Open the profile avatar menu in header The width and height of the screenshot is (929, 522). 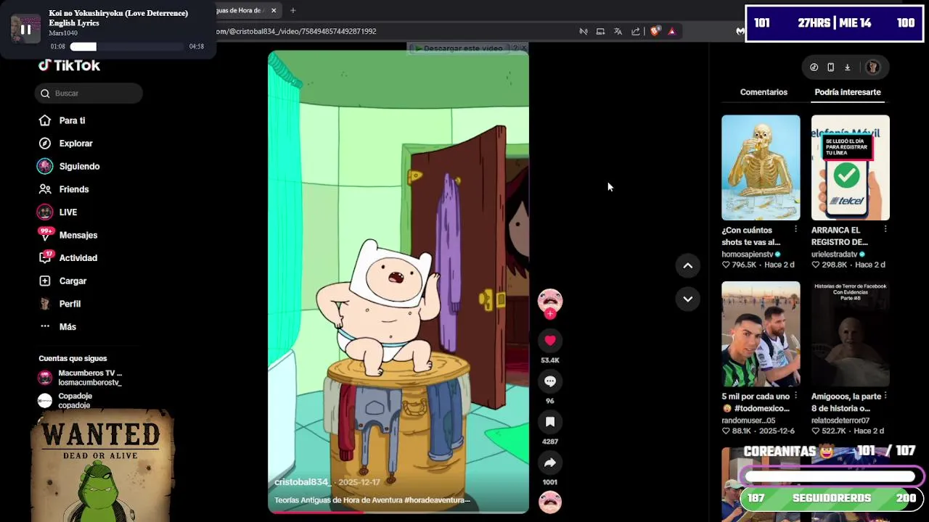[x=872, y=67]
